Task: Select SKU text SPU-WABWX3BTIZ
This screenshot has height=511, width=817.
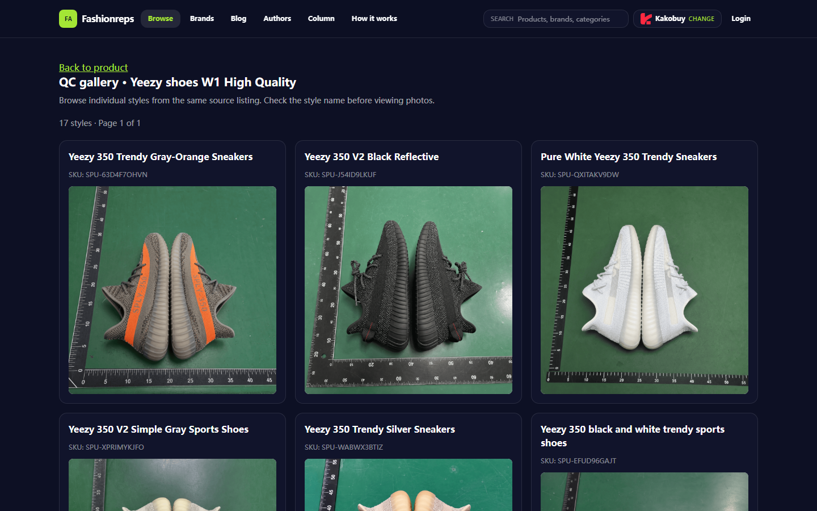Action: pyautogui.click(x=344, y=447)
